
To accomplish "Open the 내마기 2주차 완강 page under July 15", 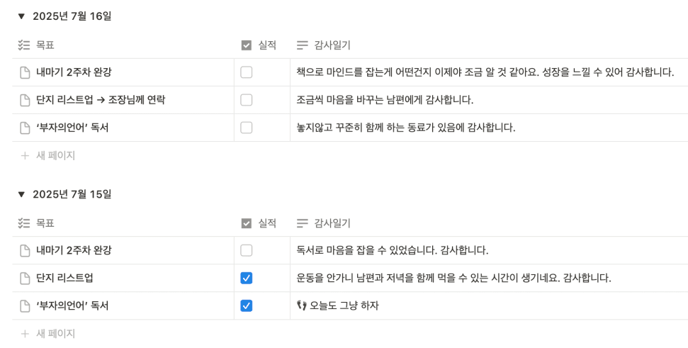I will click(74, 251).
